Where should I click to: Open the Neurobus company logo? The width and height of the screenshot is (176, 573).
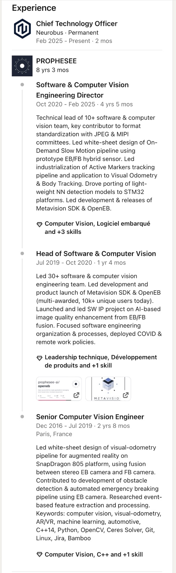22,29
